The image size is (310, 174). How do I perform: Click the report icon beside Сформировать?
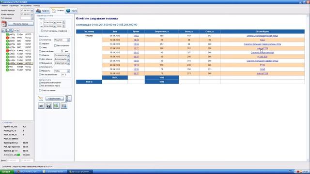41,98
